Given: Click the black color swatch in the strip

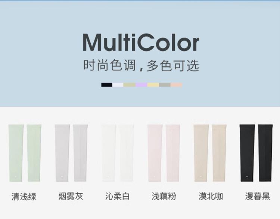Looking at the screenshot, I should [107, 85].
